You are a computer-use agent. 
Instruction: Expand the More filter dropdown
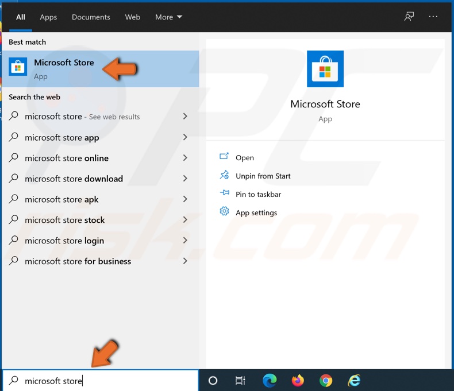(x=168, y=17)
